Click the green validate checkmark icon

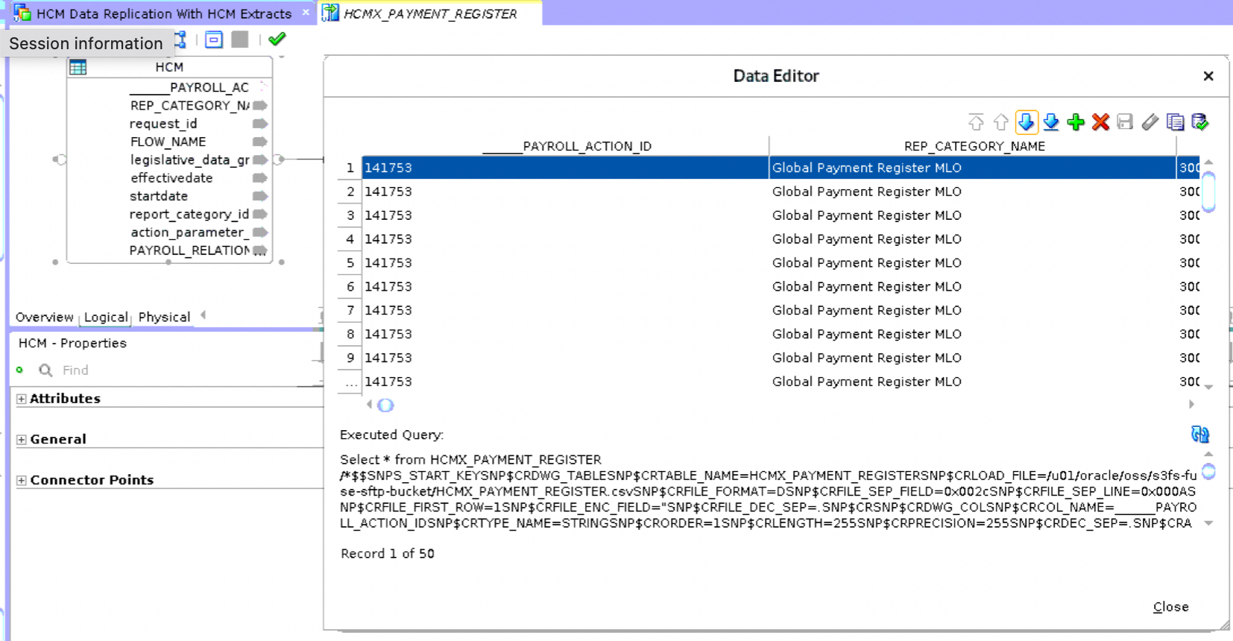pos(277,40)
